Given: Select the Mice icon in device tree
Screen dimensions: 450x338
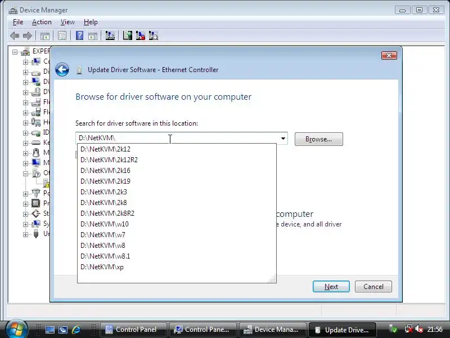Looking at the screenshot, I should pyautogui.click(x=36, y=153).
